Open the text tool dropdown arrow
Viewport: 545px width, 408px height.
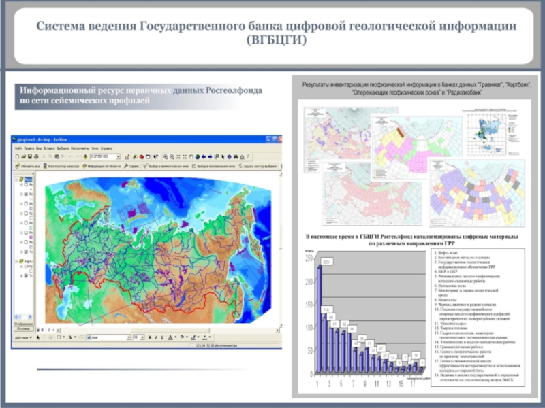76,337
